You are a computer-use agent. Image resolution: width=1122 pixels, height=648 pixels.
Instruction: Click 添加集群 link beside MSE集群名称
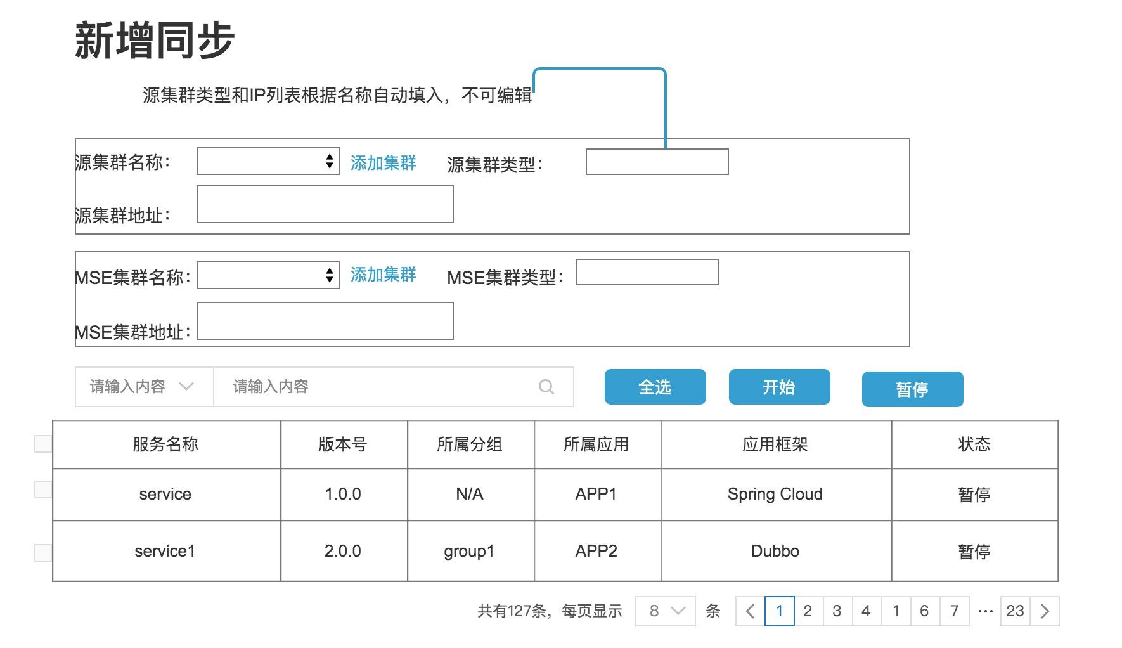point(383,275)
